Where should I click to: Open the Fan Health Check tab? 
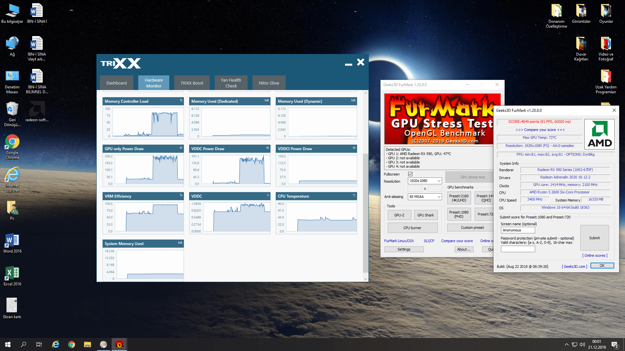[x=231, y=83]
